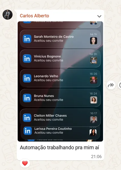Screen dimensions: 121x170
Task: Click 'Aceitou seu convite' under Bruna Nunes
Action: (x=48, y=100)
